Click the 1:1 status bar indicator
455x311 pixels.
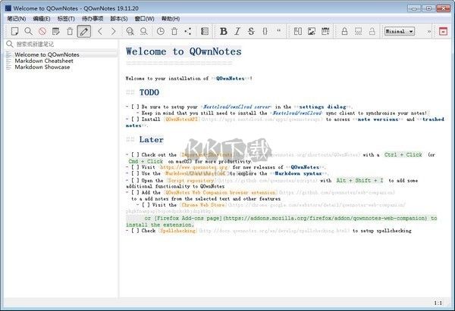pos(438,303)
